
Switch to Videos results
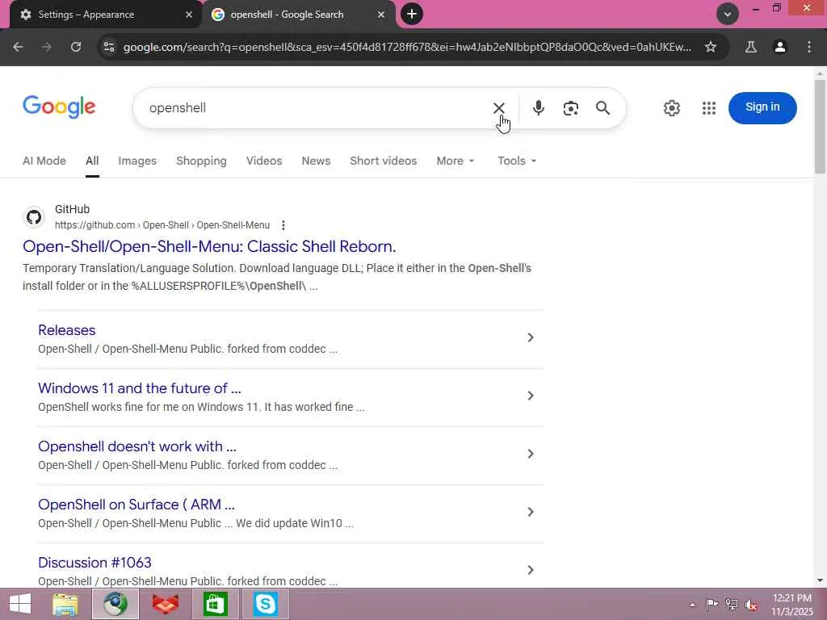point(264,161)
